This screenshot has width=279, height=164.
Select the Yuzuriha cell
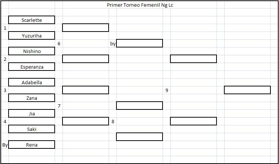click(x=32, y=36)
